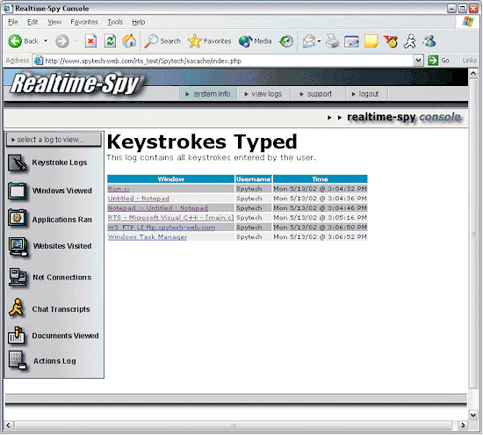Click the vertical scrollbar down arrow
Viewport: 483px width, 435px height.
point(473,415)
